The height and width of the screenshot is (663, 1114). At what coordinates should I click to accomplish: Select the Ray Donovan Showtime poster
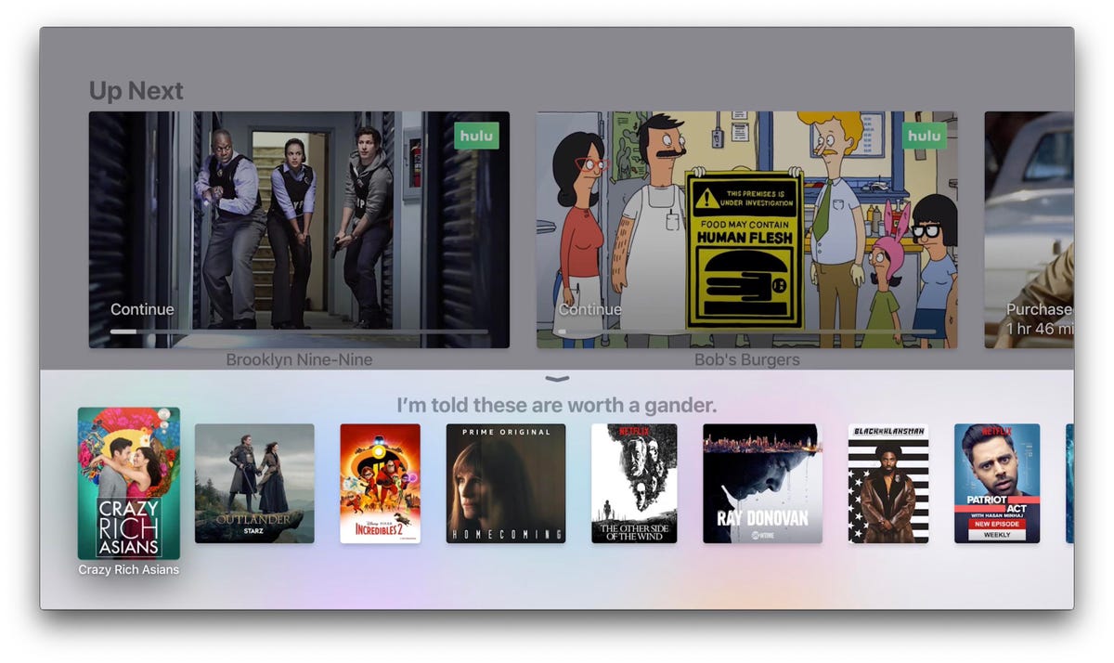[x=761, y=483]
